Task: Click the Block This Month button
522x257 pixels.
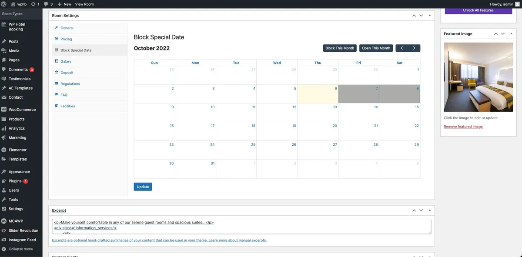Action: pyautogui.click(x=339, y=48)
